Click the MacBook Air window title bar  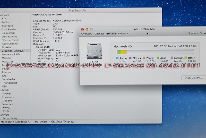(x=81, y=11)
